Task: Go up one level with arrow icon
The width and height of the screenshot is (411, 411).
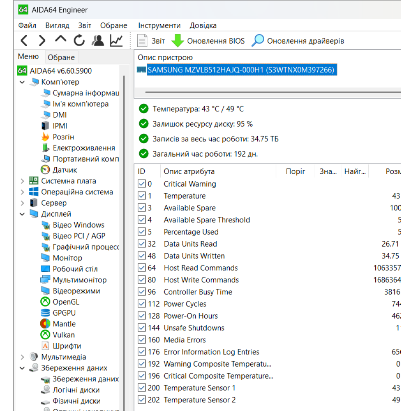Action: [60, 39]
